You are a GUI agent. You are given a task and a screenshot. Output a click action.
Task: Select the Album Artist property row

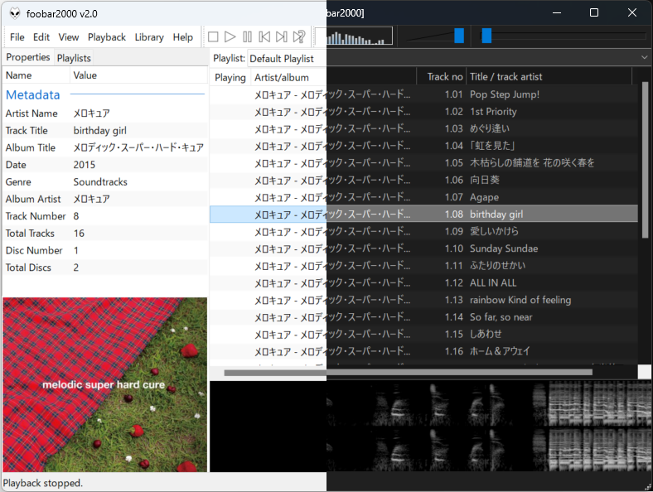click(x=105, y=199)
